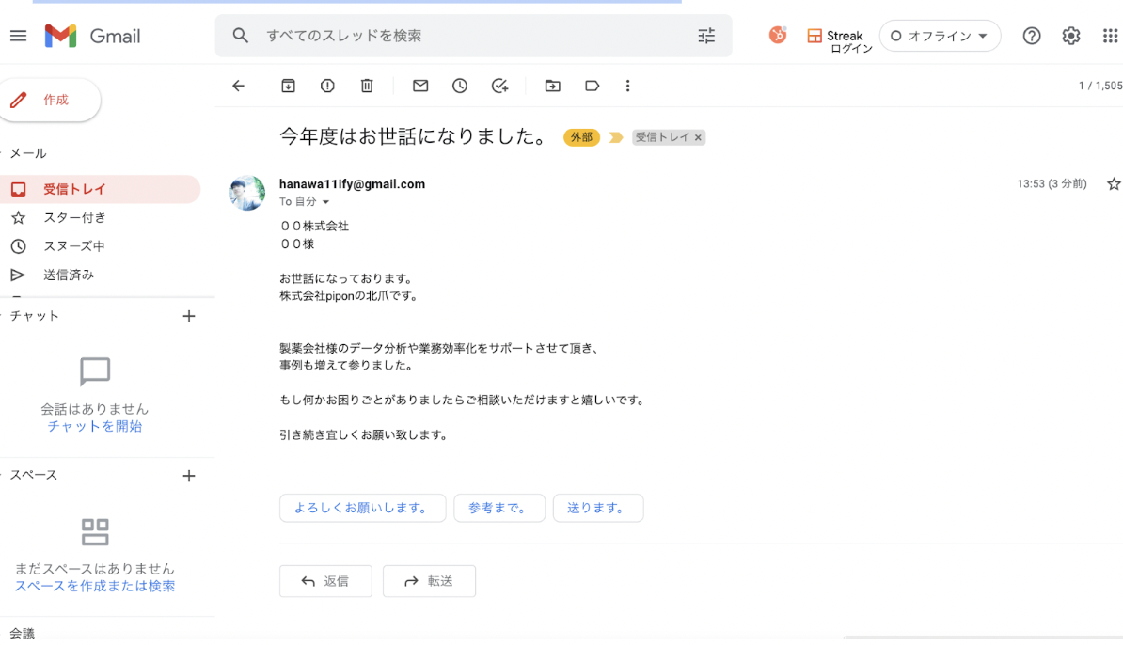This screenshot has height=645, width=1123.
Task: Remove the 受信トレイ label from the thread
Action: [698, 137]
